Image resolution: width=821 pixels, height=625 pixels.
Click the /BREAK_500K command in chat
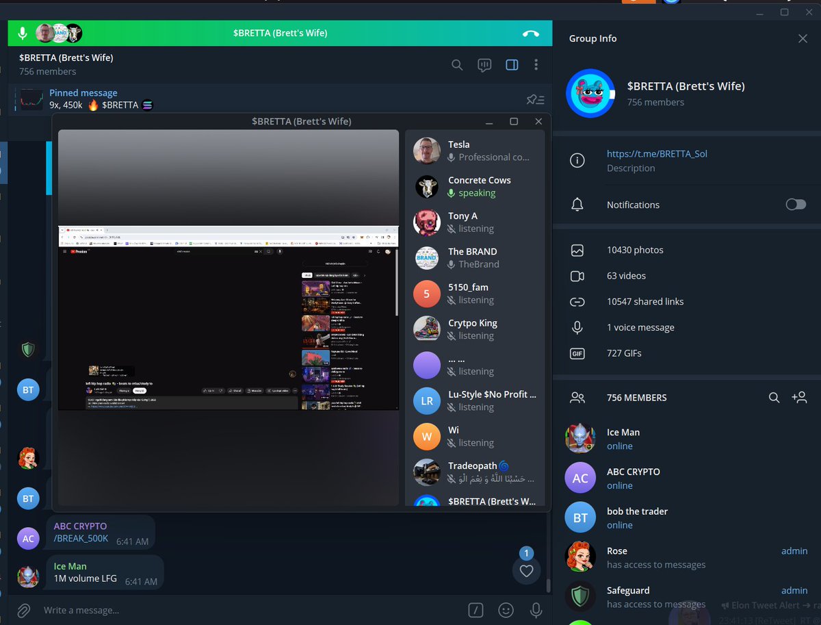(81, 539)
